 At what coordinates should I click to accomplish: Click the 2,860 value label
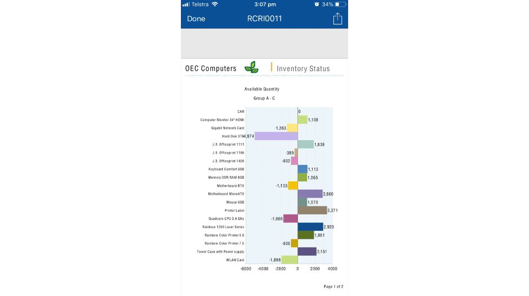point(329,194)
